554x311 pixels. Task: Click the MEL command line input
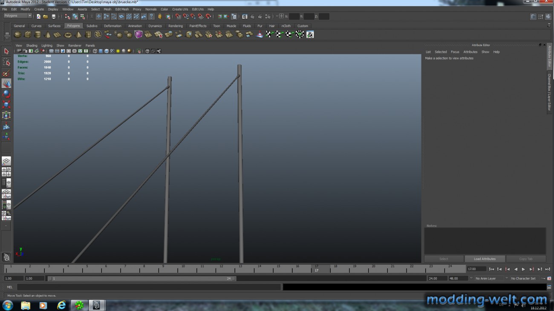coord(149,287)
